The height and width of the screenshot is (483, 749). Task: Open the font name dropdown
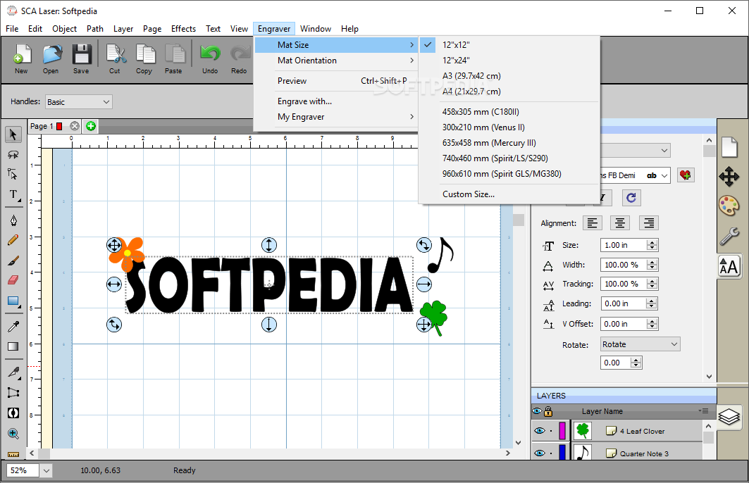(x=664, y=175)
